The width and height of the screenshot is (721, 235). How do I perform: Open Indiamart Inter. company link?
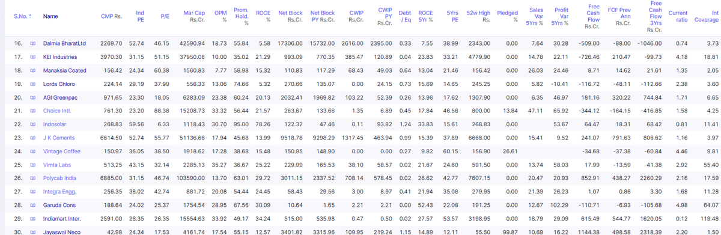click(62, 218)
